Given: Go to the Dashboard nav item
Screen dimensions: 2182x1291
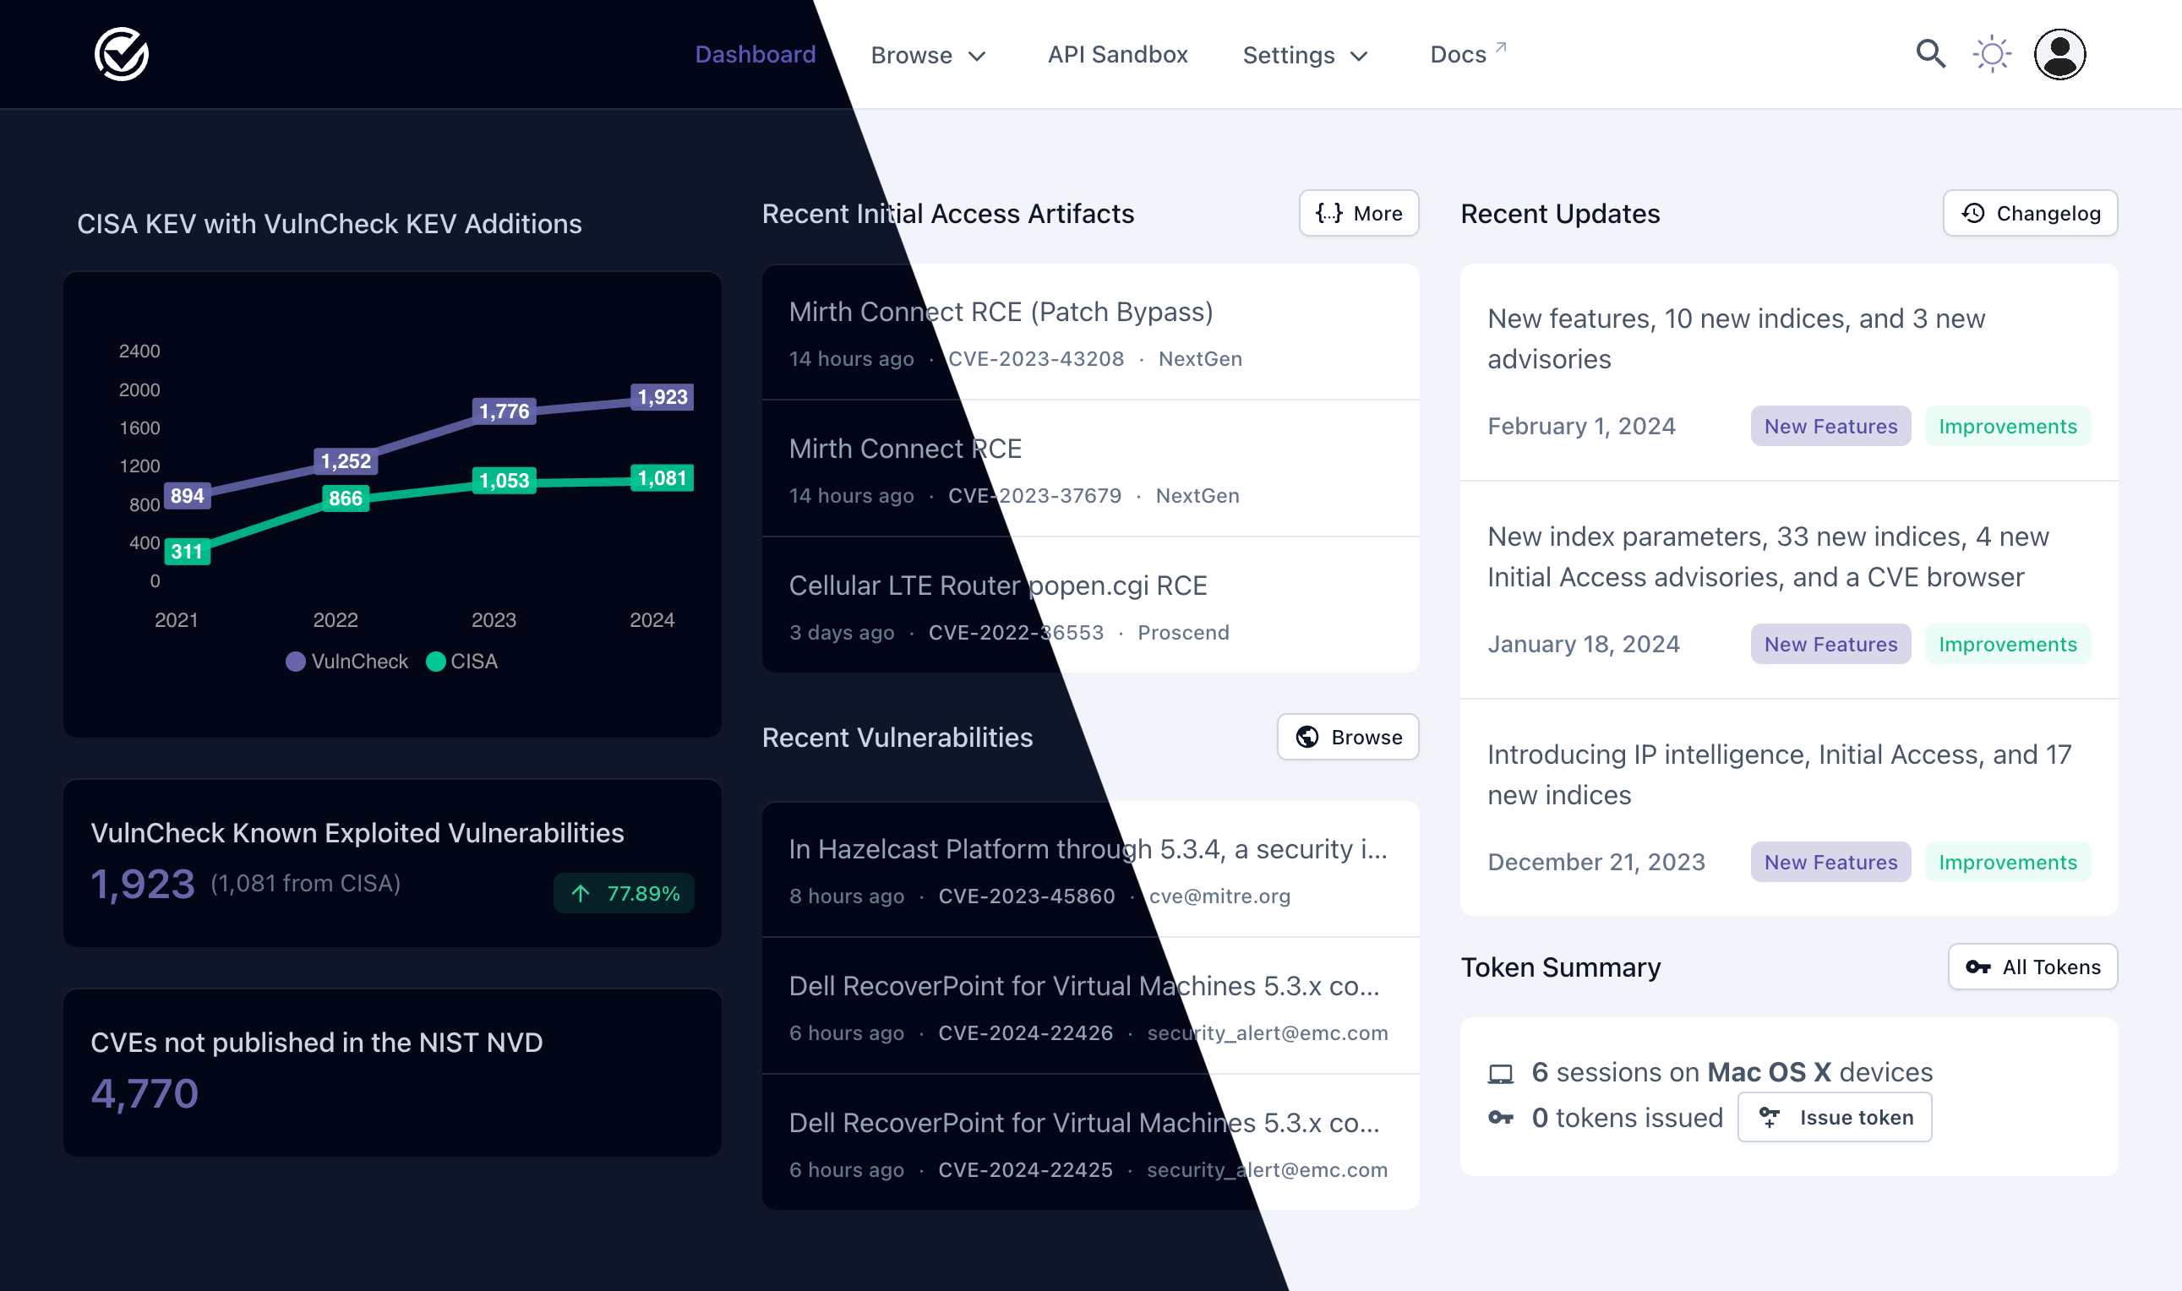Looking at the screenshot, I should (756, 54).
